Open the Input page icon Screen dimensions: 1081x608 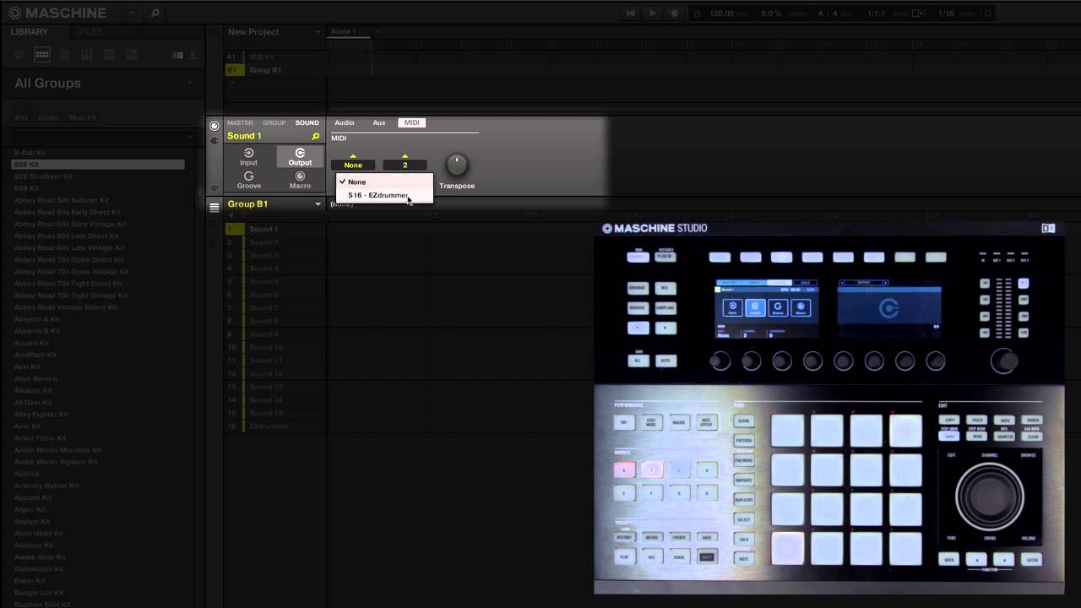(248, 157)
